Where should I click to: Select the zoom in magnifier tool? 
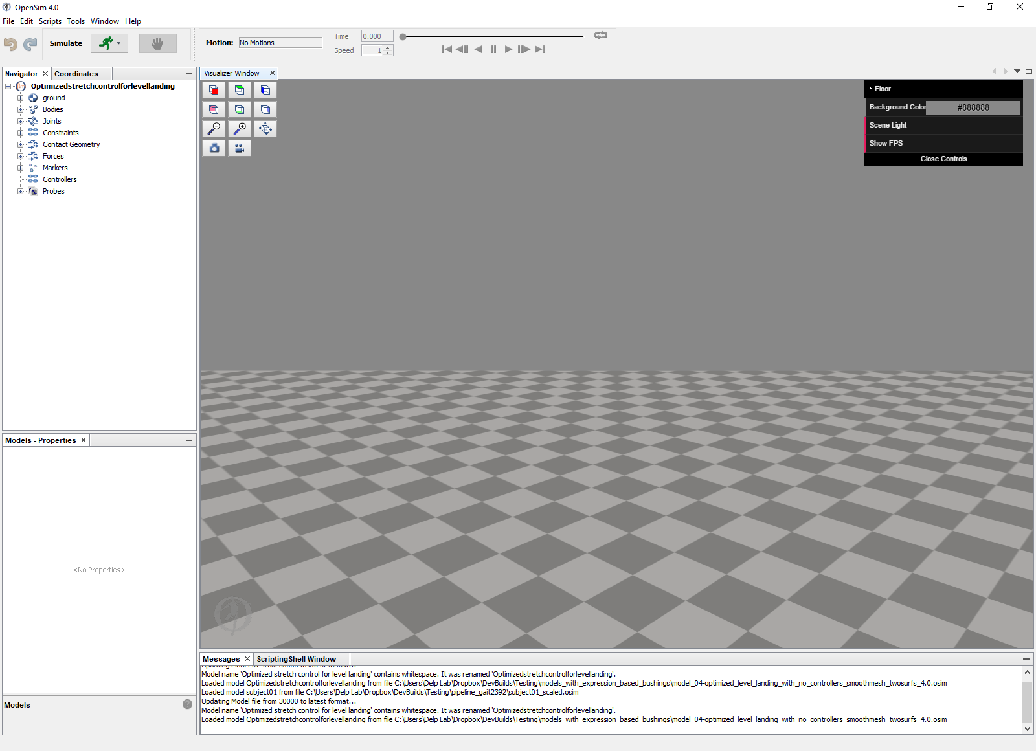[240, 129]
